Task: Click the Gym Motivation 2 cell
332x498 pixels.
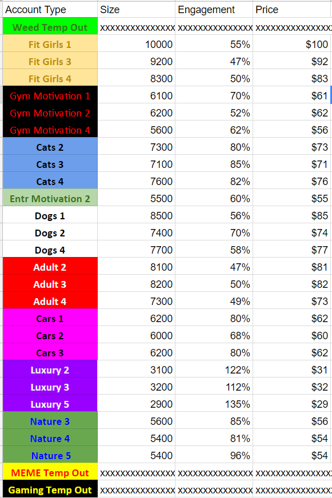Action: (50, 112)
